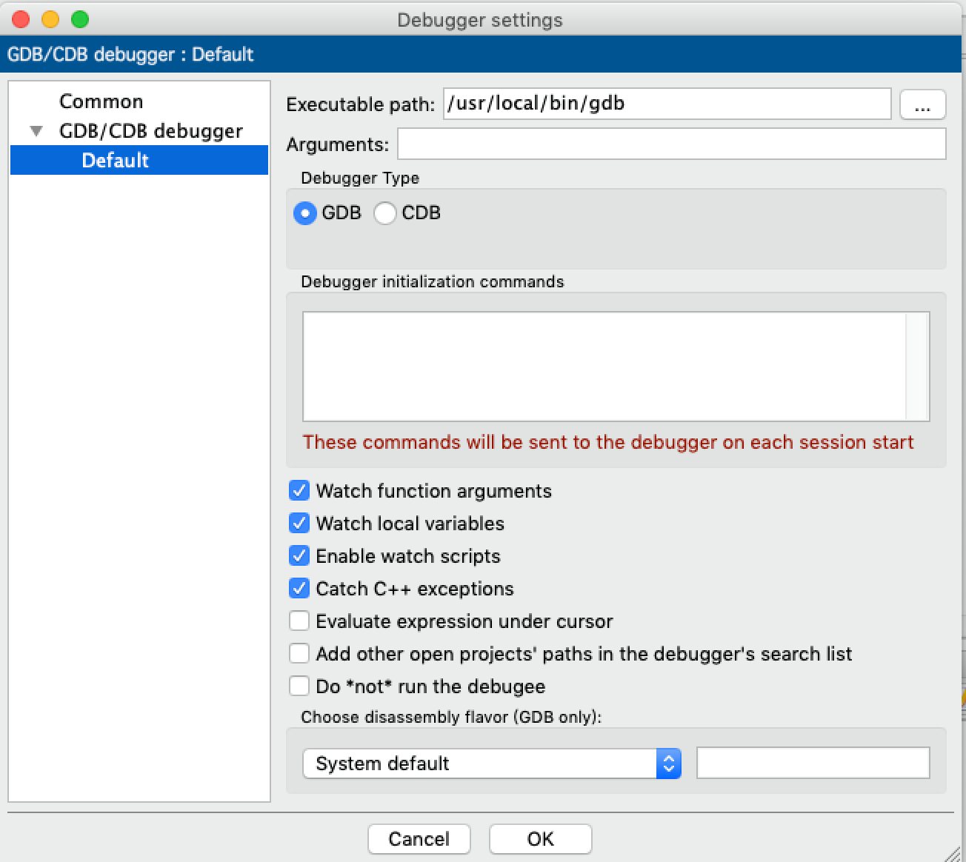Cancel the Debugger settings dialog
Screen dimensions: 966x862
[x=419, y=839]
